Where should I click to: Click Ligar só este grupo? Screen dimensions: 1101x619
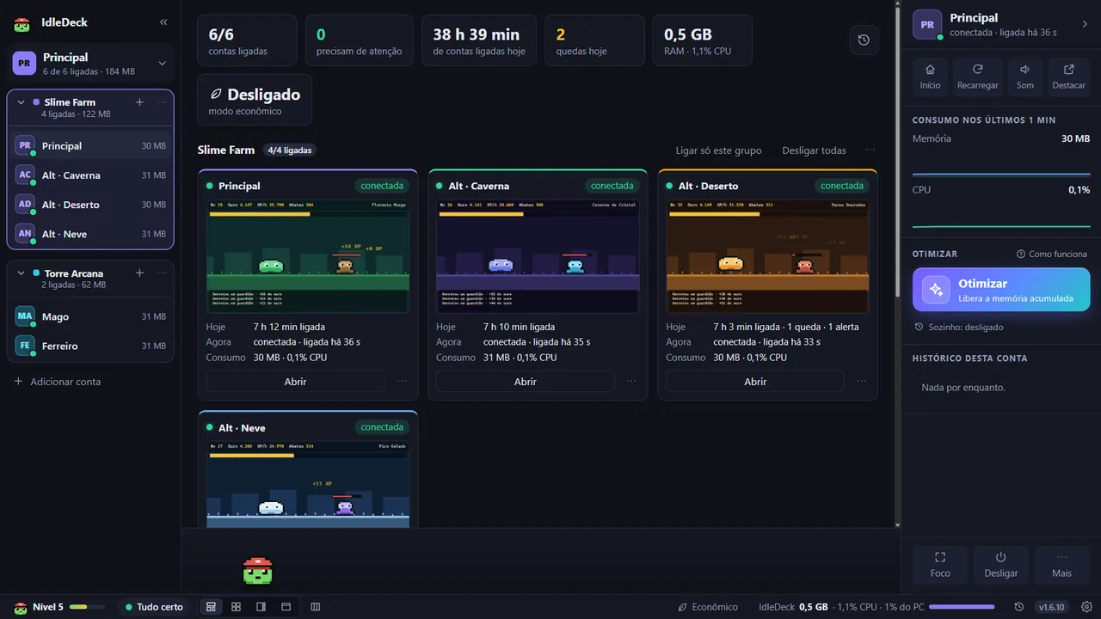pyautogui.click(x=718, y=150)
